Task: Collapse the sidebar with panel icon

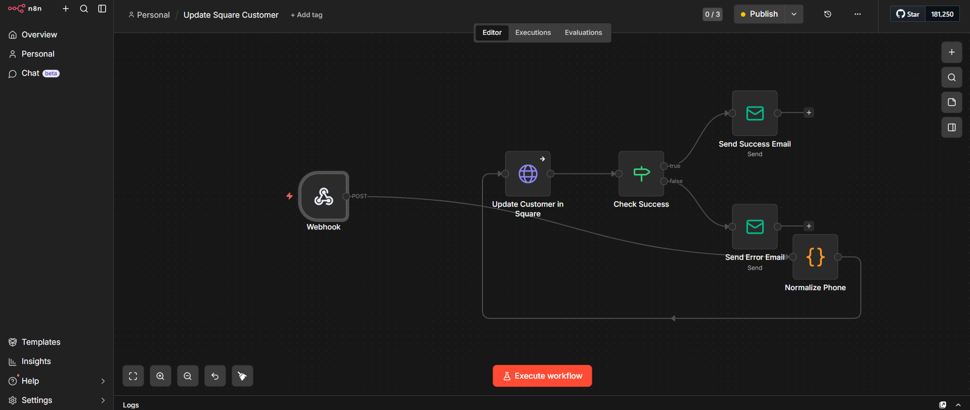Action: pyautogui.click(x=102, y=9)
